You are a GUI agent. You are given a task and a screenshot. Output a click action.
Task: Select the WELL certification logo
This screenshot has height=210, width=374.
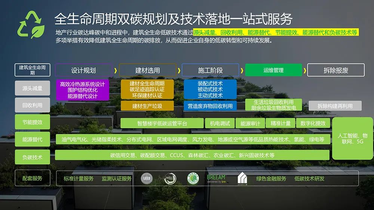(x=170, y=179)
